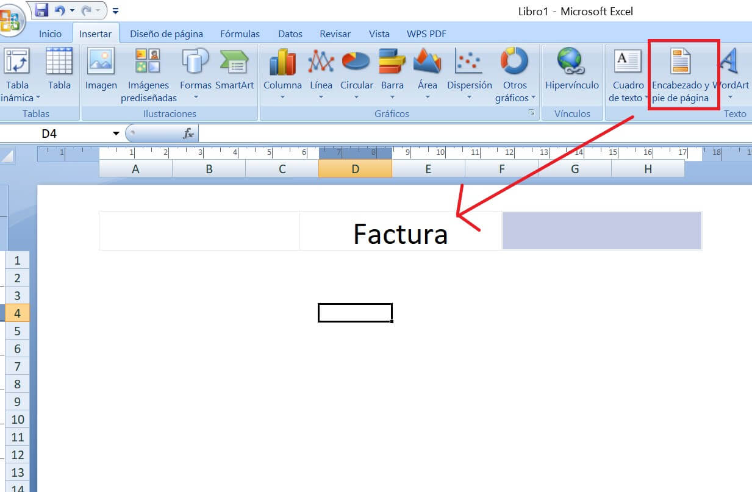
Task: Insert a Circular pie chart
Action: coord(356,74)
